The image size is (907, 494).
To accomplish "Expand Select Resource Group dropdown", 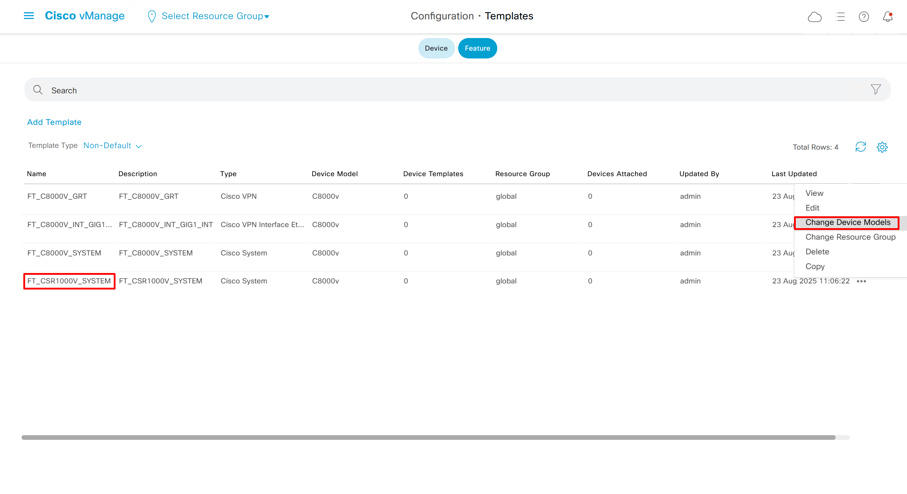I will pyautogui.click(x=215, y=16).
